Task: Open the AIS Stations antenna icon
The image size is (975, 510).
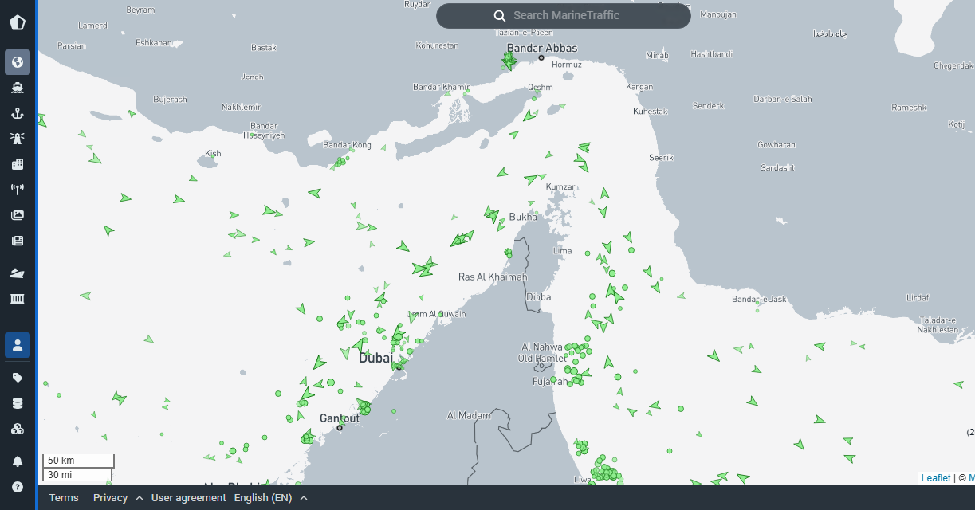Action: pyautogui.click(x=18, y=190)
